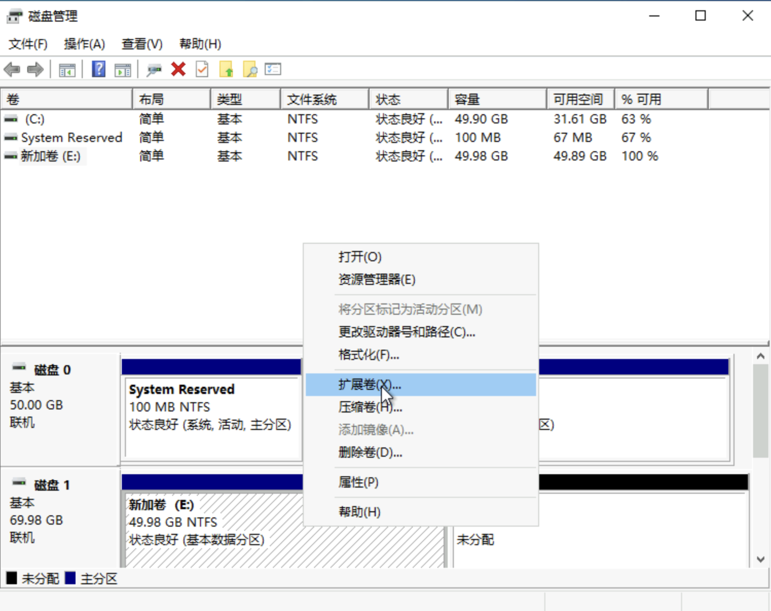Select the System Reserved partition block
This screenshot has height=611, width=771.
[211, 409]
